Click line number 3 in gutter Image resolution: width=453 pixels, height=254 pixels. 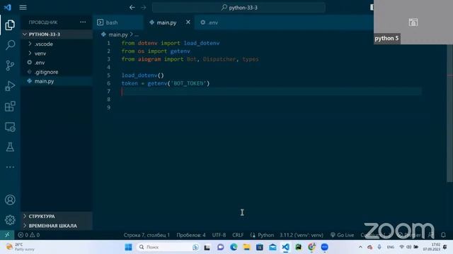click(108, 59)
